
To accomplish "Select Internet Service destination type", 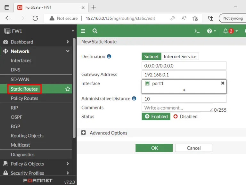I will (180, 56).
